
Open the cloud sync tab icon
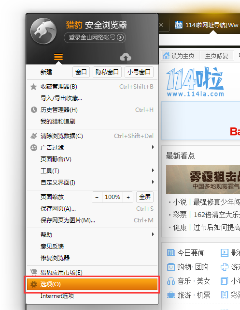(126, 57)
